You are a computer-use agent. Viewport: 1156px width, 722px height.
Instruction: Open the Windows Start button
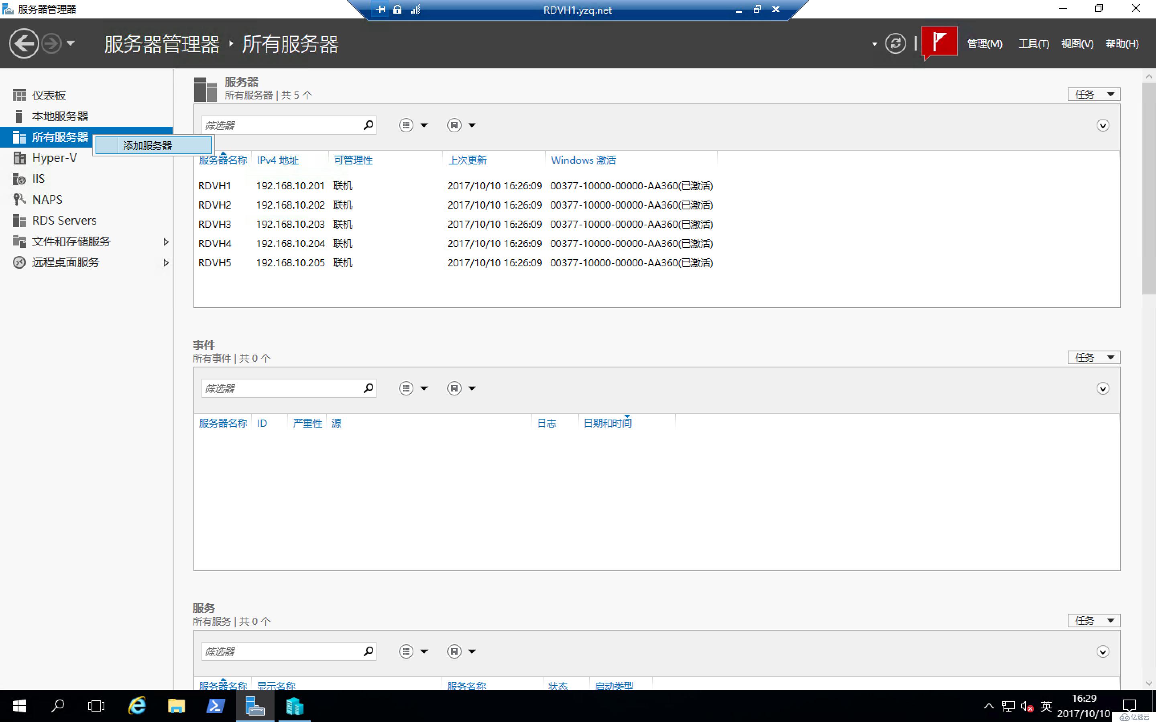[18, 706]
